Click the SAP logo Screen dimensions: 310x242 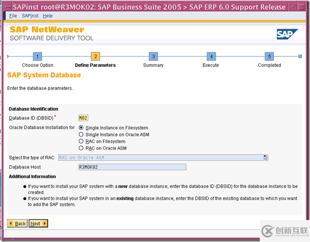[287, 34]
